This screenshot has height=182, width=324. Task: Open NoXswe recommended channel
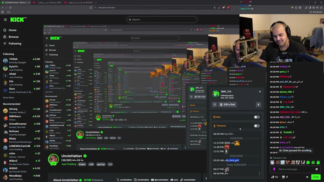click(x=22, y=133)
